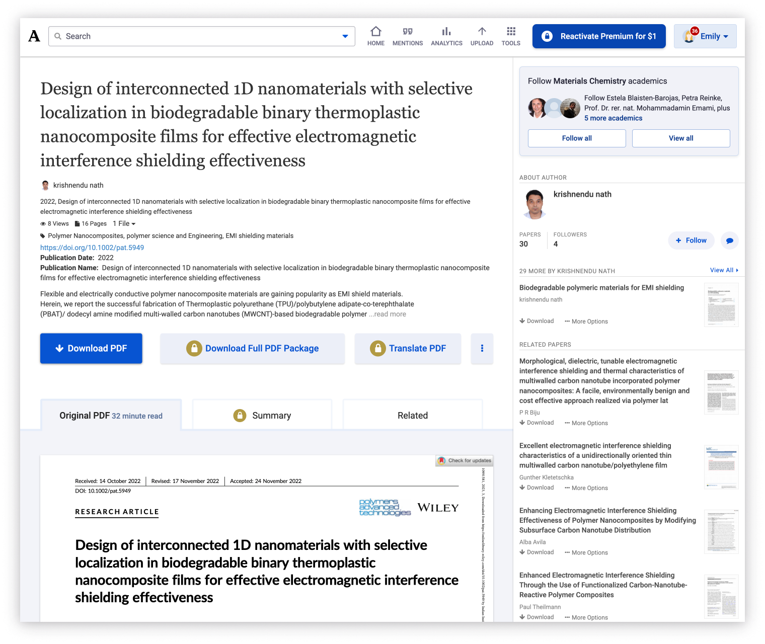Screen dimensions: 765x644
Task: Click the search magnifier icon
Action: tap(58, 36)
